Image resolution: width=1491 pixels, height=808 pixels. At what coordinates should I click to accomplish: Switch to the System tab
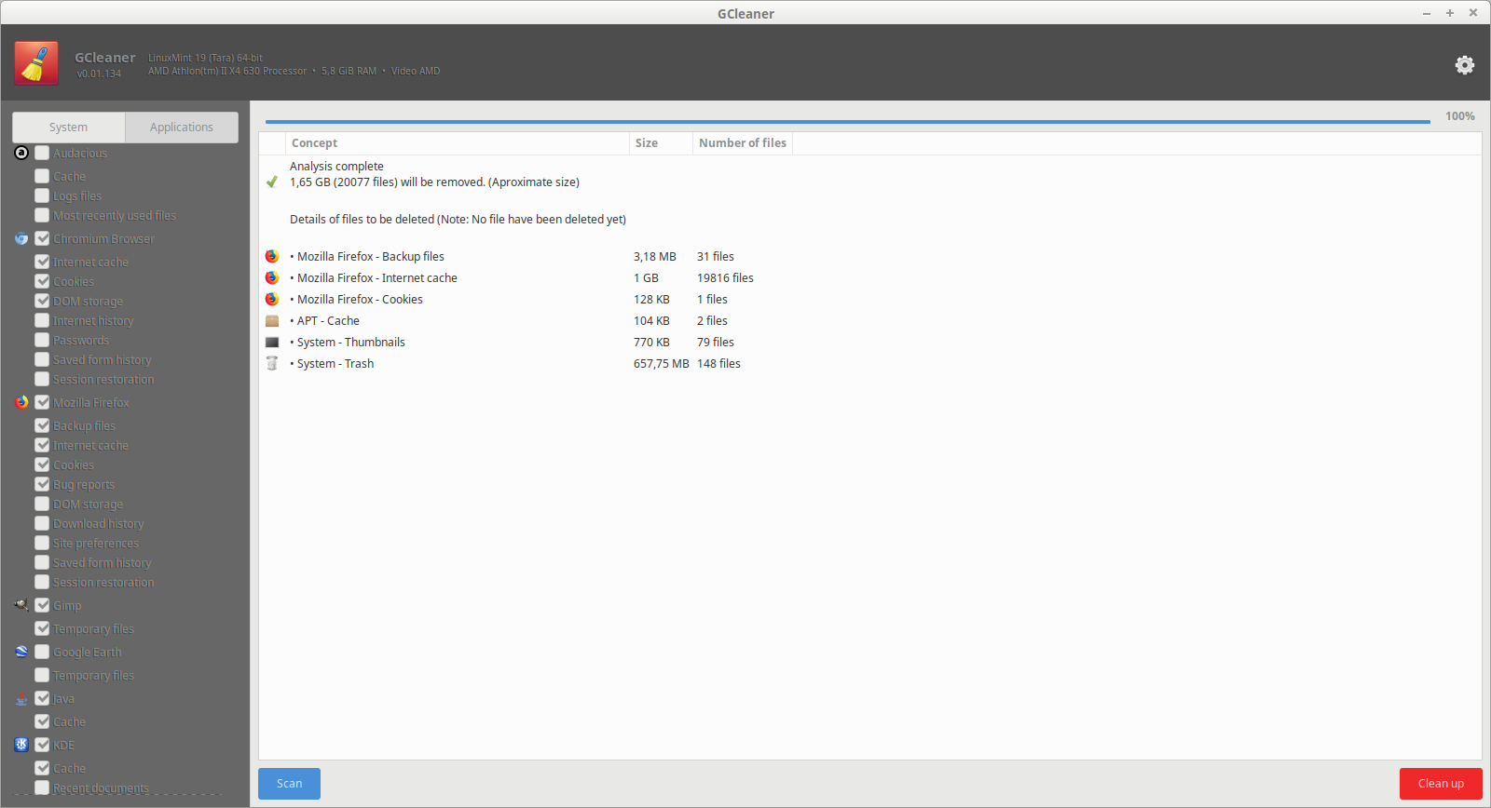[x=68, y=128]
